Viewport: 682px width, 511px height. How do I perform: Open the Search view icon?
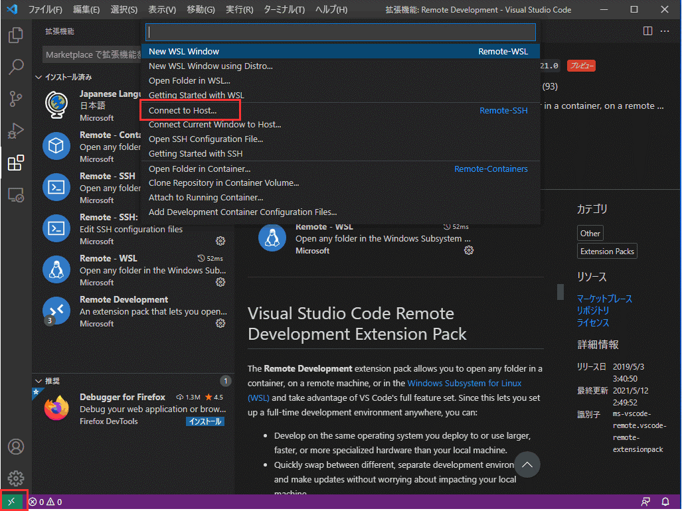tap(16, 67)
